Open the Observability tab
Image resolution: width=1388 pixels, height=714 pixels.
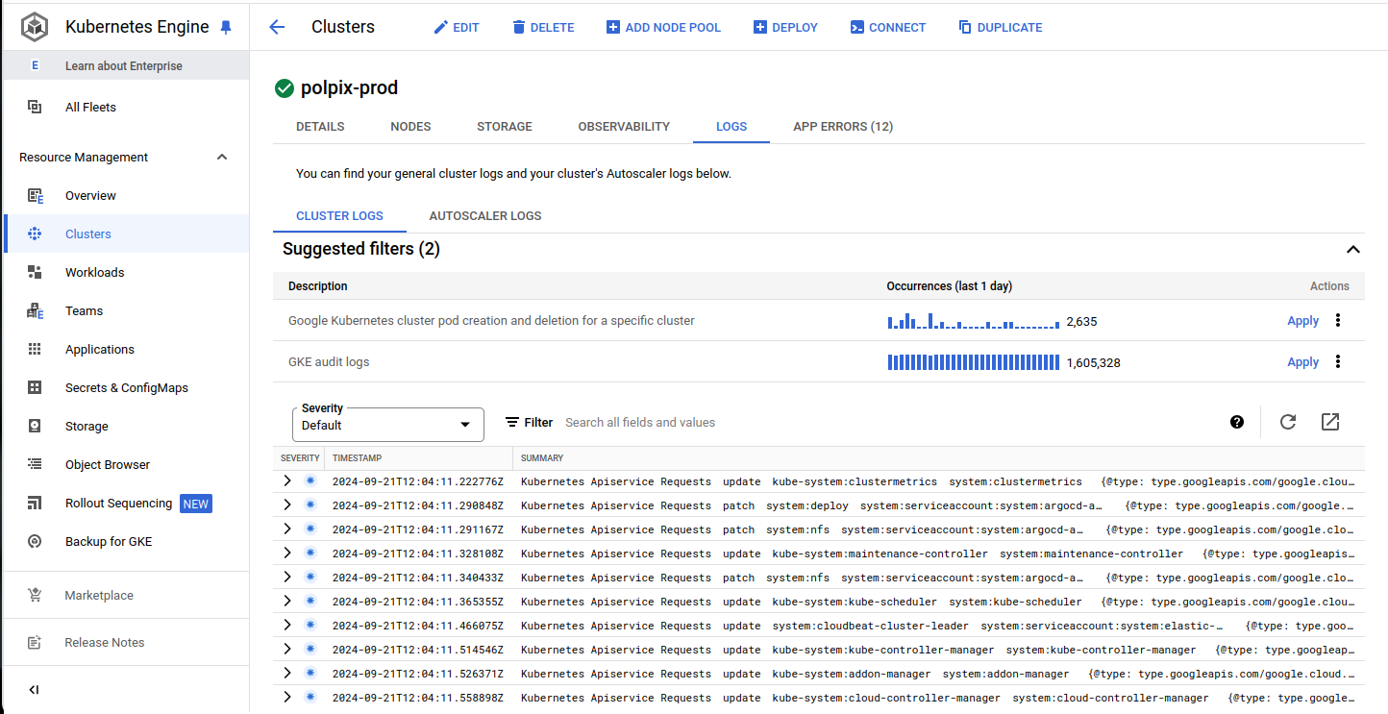[624, 126]
